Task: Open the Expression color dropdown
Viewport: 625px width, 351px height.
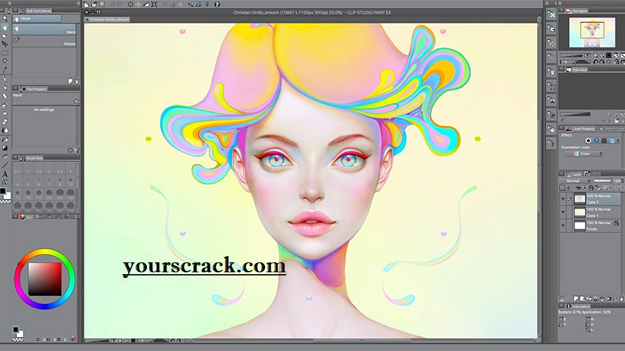Action: (583, 154)
